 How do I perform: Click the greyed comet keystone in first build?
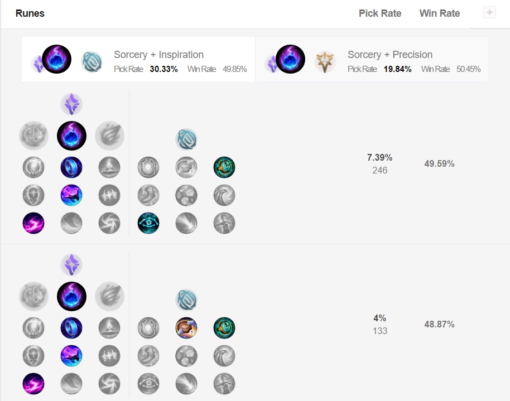(x=109, y=136)
